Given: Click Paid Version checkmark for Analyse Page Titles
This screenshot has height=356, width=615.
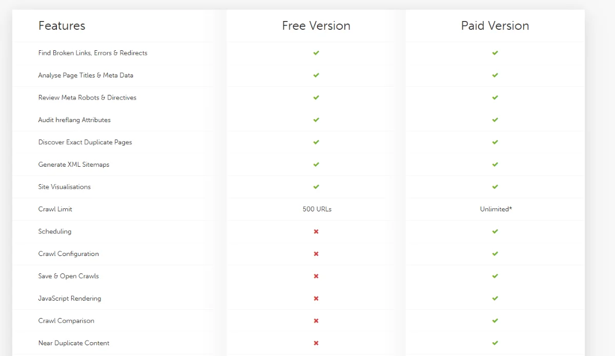Looking at the screenshot, I should pos(495,75).
